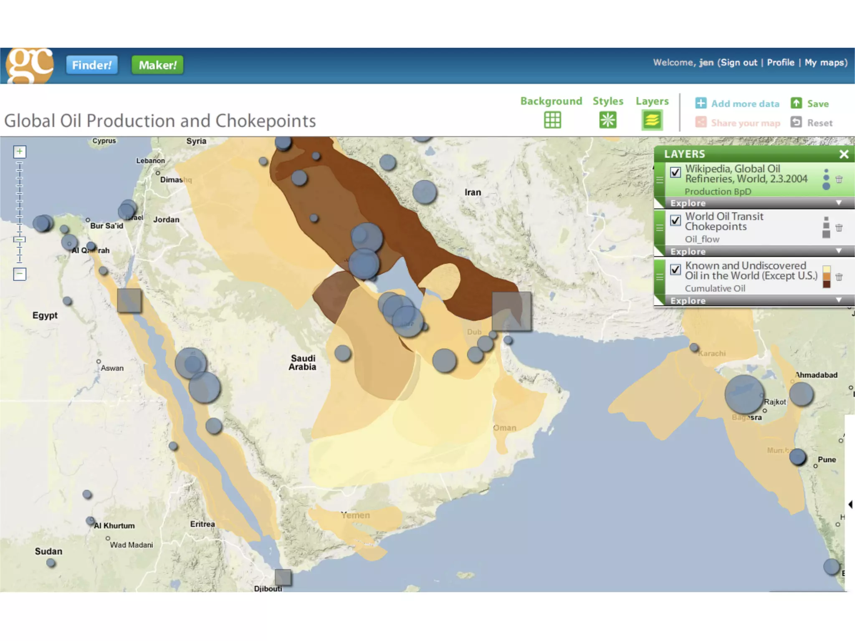
Task: Expand Explore under Global Oil Refineries layer
Action: click(839, 203)
